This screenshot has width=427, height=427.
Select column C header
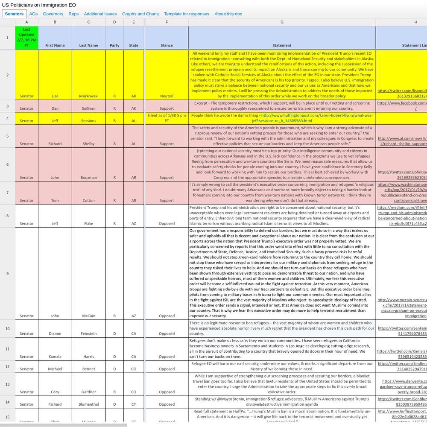tap(89, 22)
